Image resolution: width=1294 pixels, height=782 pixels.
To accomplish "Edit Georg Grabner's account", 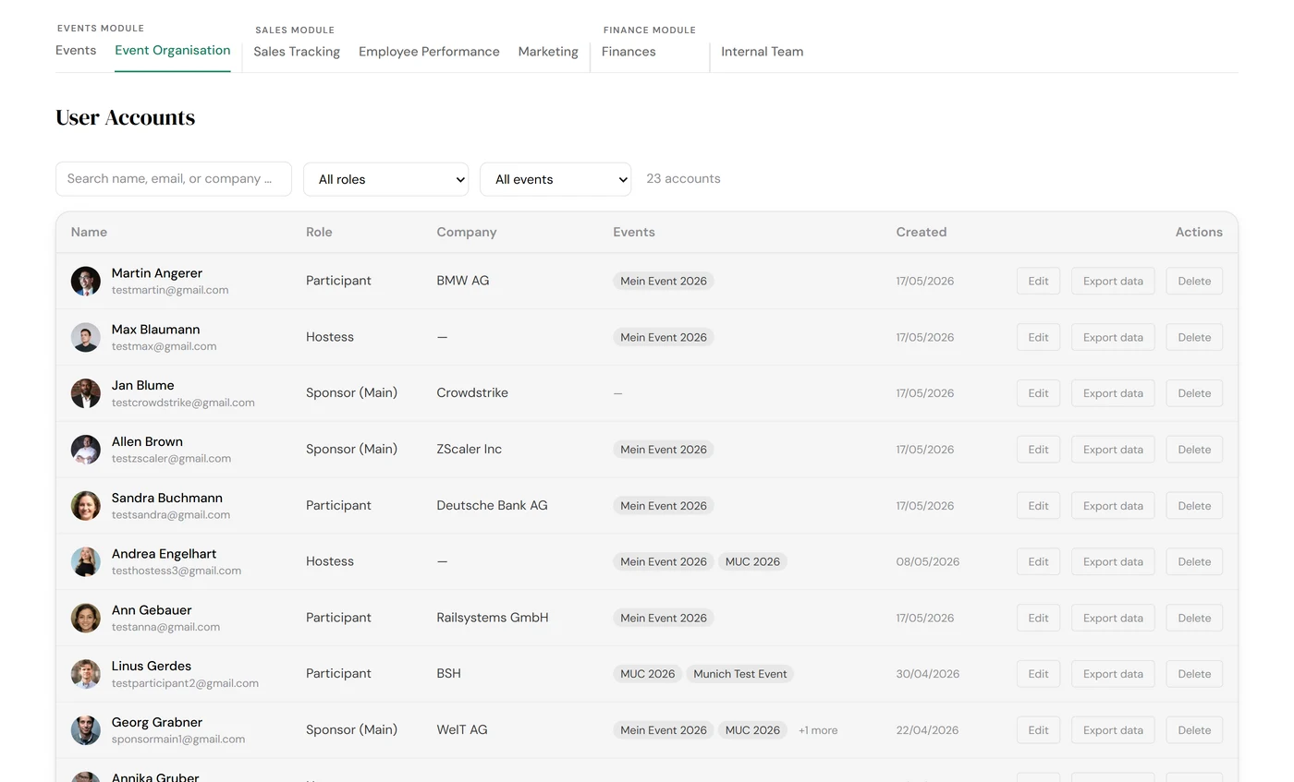I will [x=1038, y=730].
